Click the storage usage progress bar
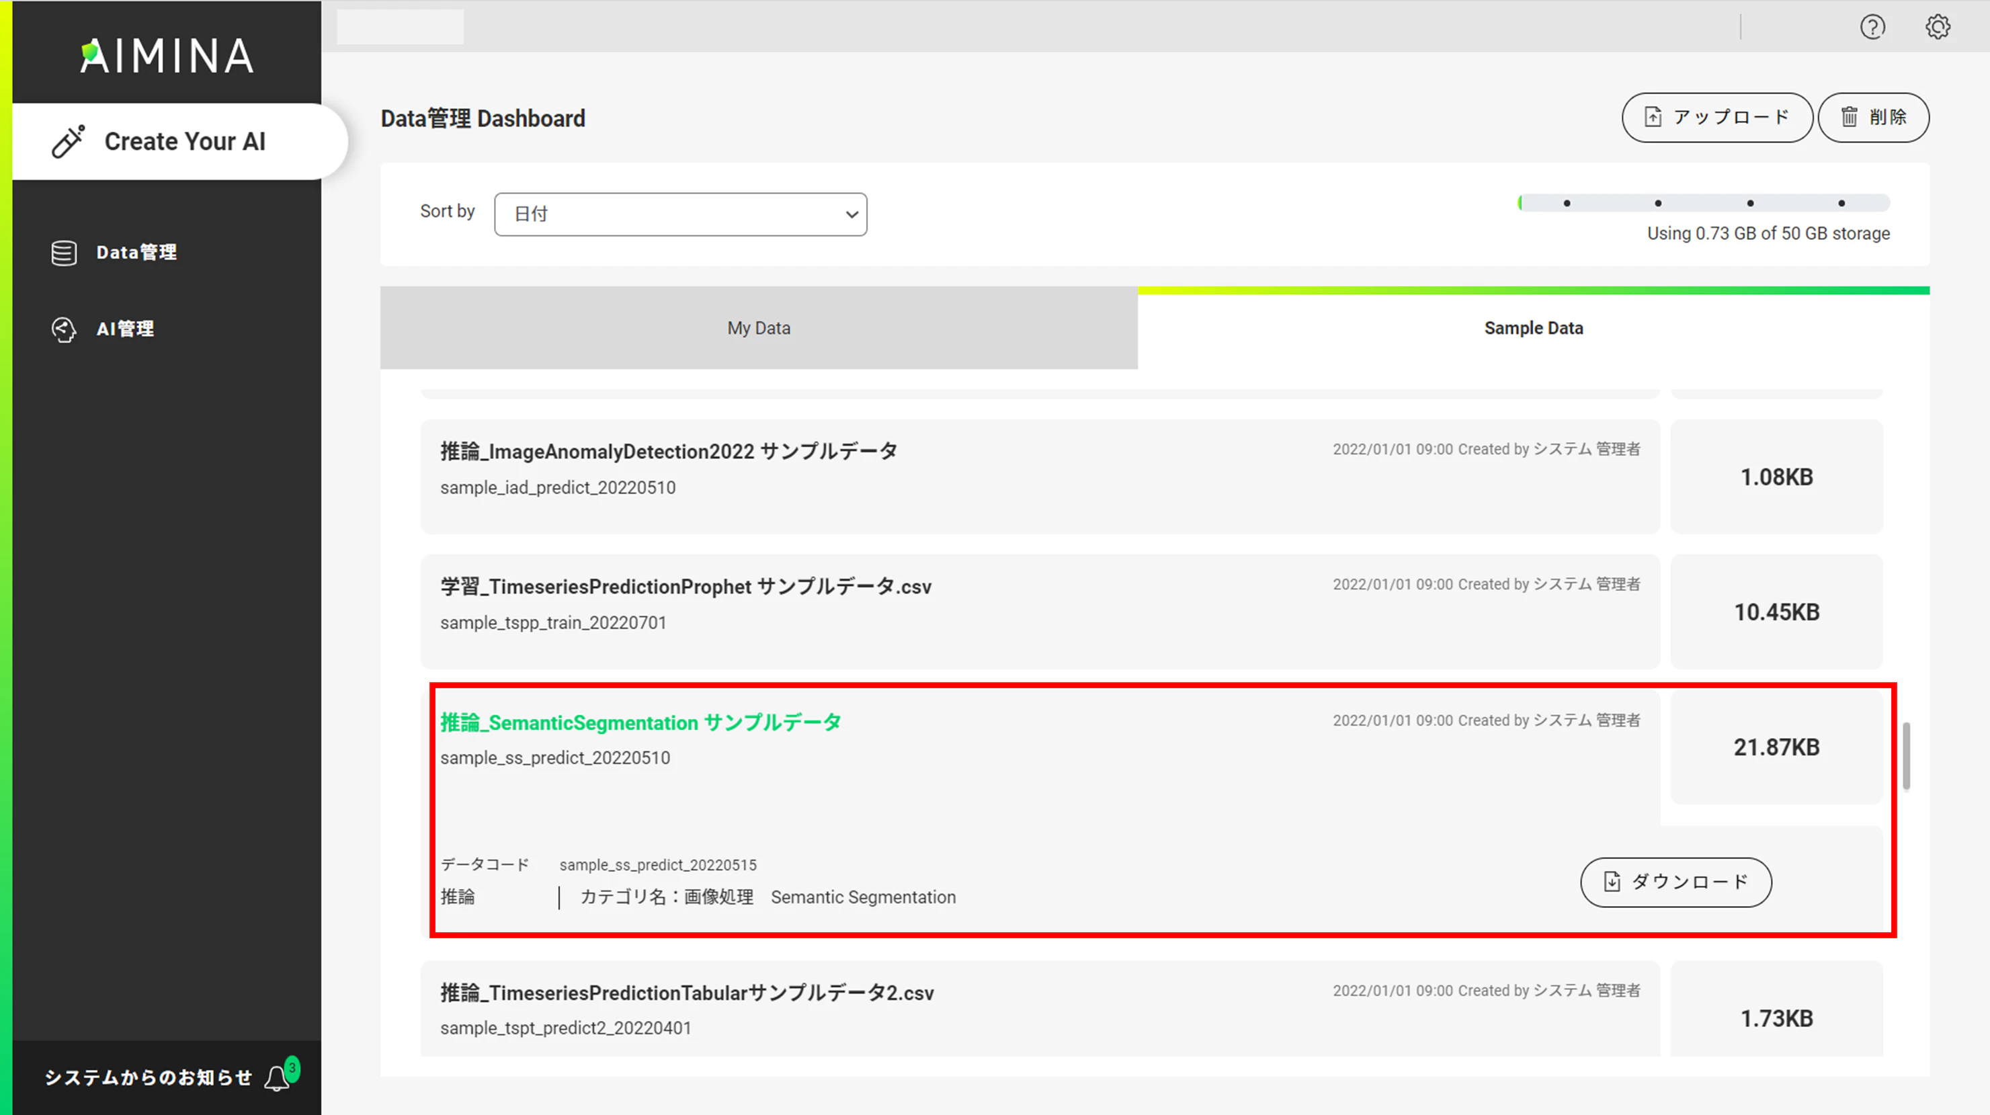The height and width of the screenshot is (1115, 1990). coord(1704,203)
